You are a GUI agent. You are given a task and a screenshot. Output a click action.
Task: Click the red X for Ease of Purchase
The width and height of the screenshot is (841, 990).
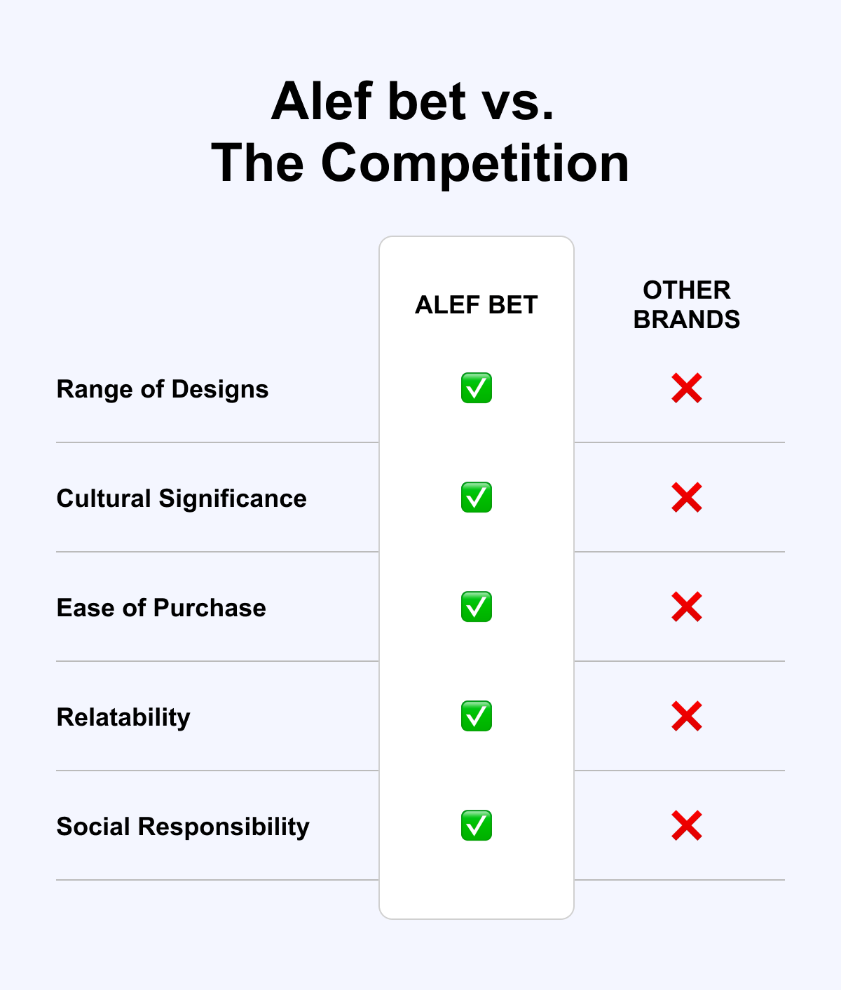(687, 606)
